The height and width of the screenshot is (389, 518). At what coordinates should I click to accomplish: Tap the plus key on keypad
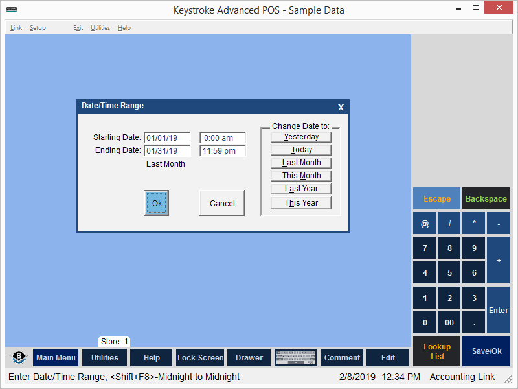pyautogui.click(x=498, y=260)
